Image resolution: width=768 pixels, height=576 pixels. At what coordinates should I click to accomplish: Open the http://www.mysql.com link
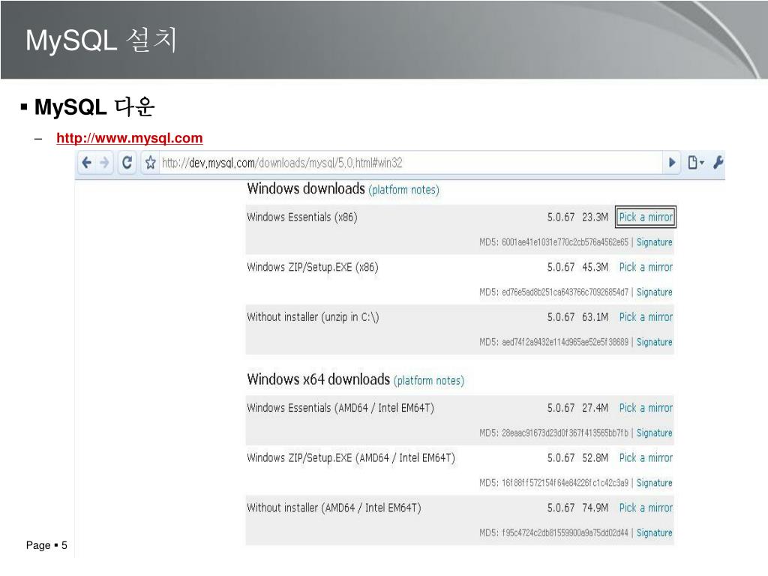click(x=129, y=138)
